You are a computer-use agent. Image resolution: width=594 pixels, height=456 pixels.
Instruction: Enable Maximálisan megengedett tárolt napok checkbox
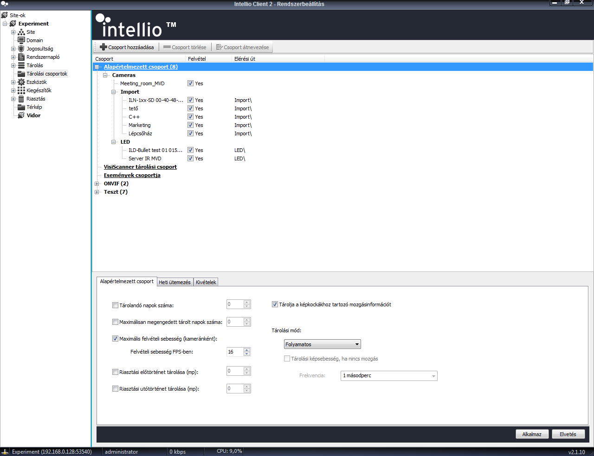(x=115, y=322)
